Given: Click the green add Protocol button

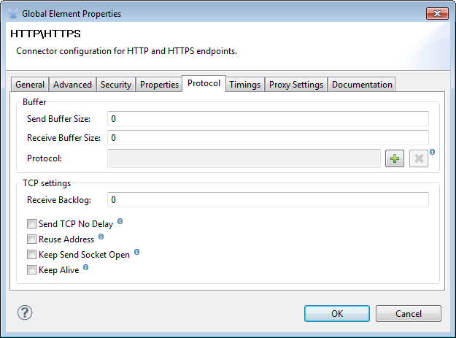Looking at the screenshot, I should point(395,158).
